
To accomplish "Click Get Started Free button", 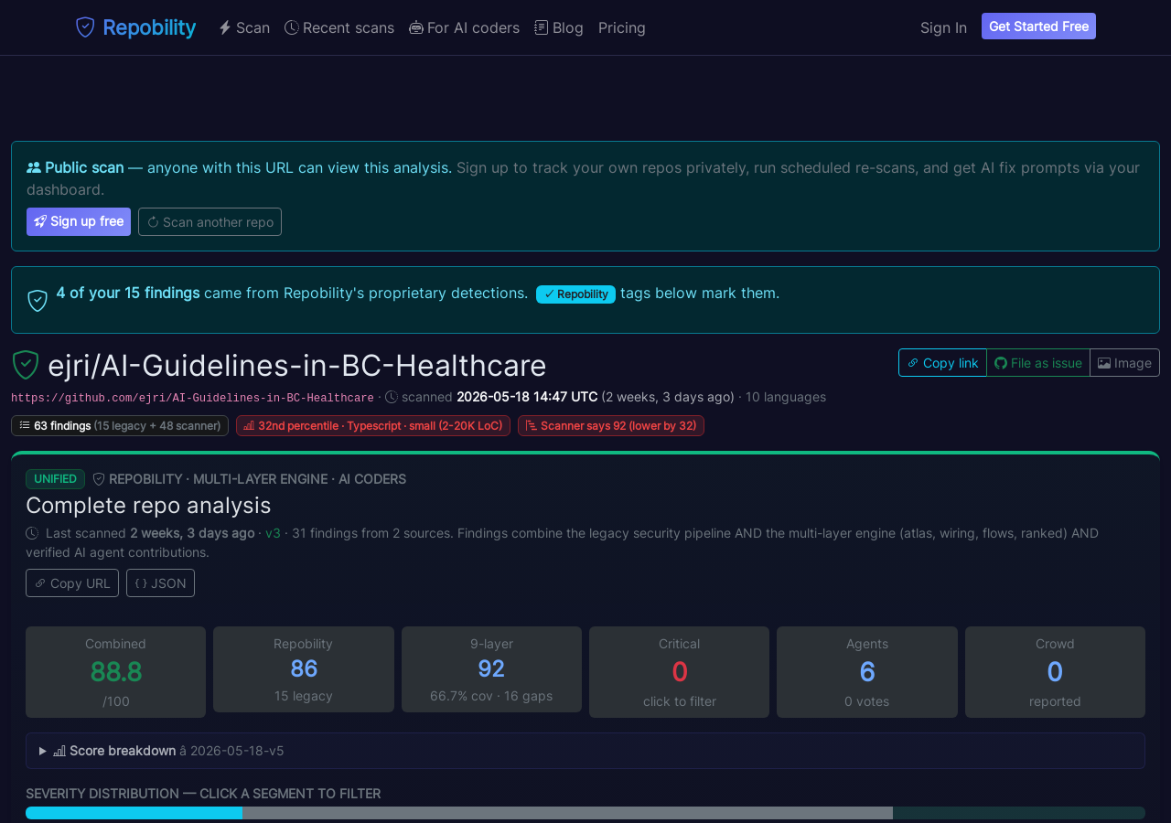I will 1038,27.
